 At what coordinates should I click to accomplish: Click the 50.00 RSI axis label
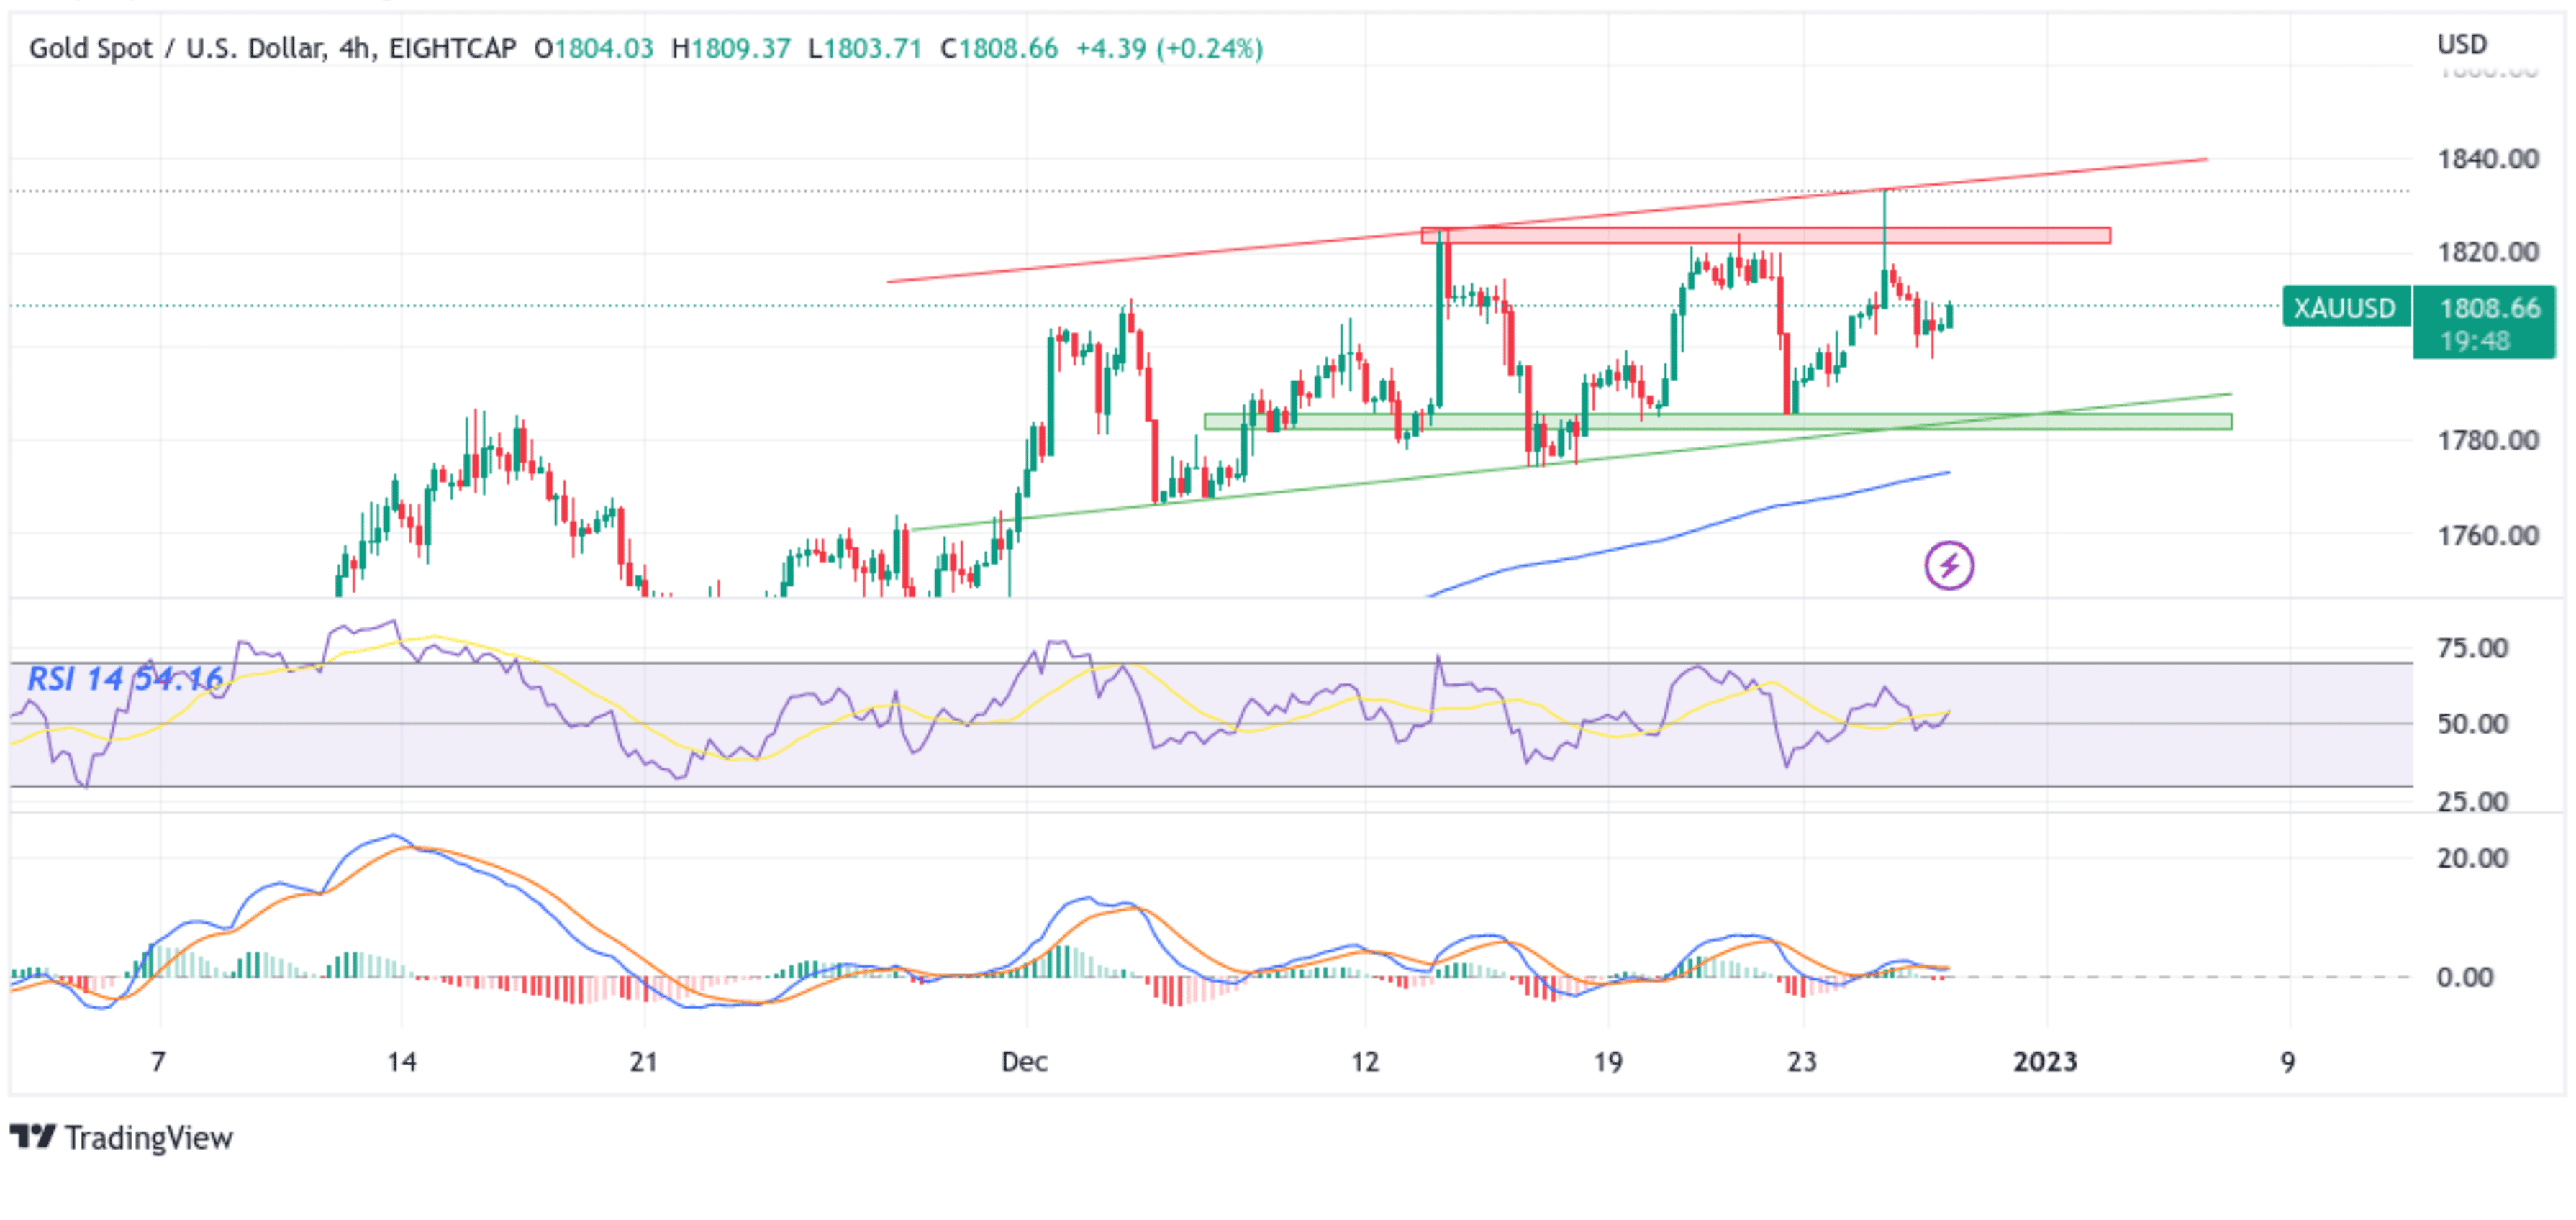tap(2472, 724)
